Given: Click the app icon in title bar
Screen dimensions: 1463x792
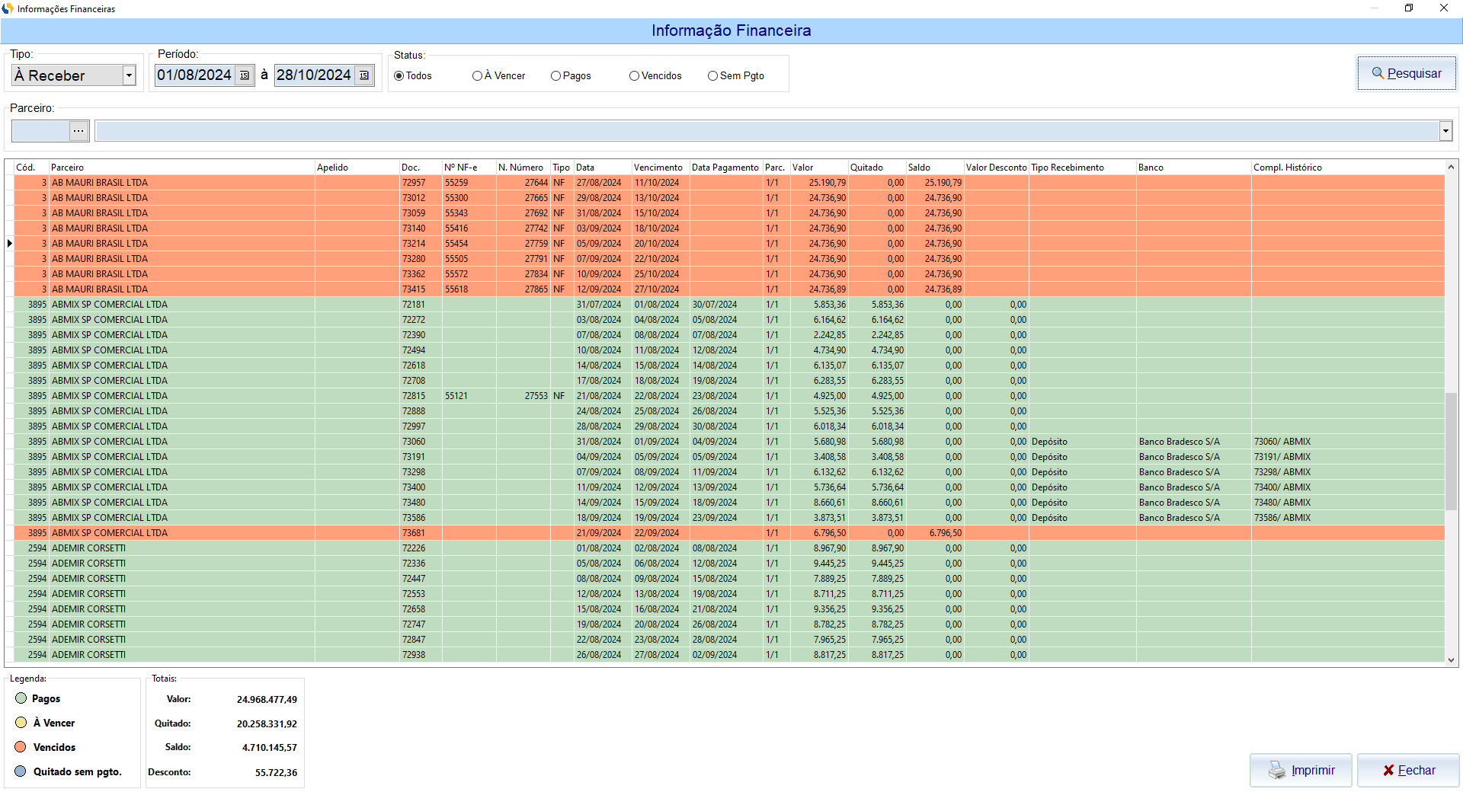Looking at the screenshot, I should pos(8,8).
